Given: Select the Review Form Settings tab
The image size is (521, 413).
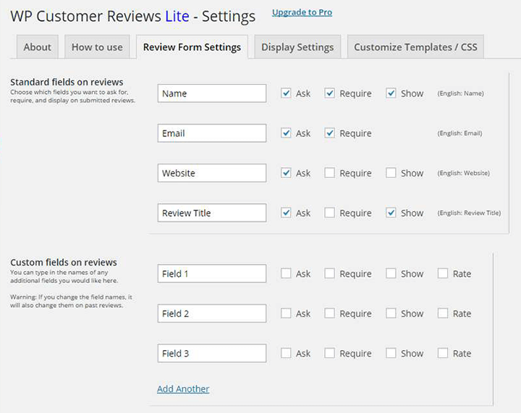Looking at the screenshot, I should click(x=192, y=47).
